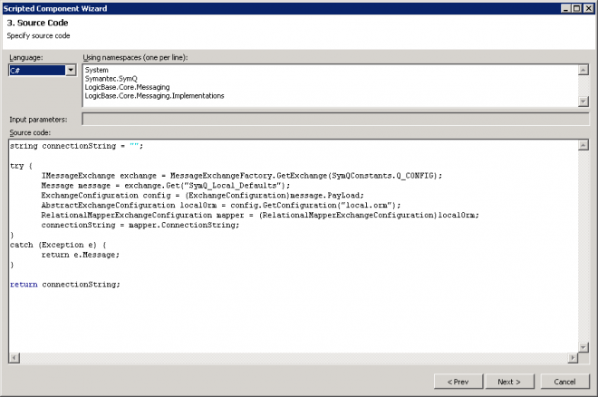
Task: Click the '3. Source Code' heading
Action: [x=37, y=23]
